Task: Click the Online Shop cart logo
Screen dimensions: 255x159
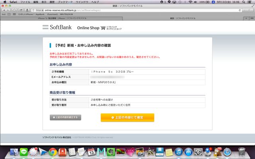Action: (x=99, y=28)
